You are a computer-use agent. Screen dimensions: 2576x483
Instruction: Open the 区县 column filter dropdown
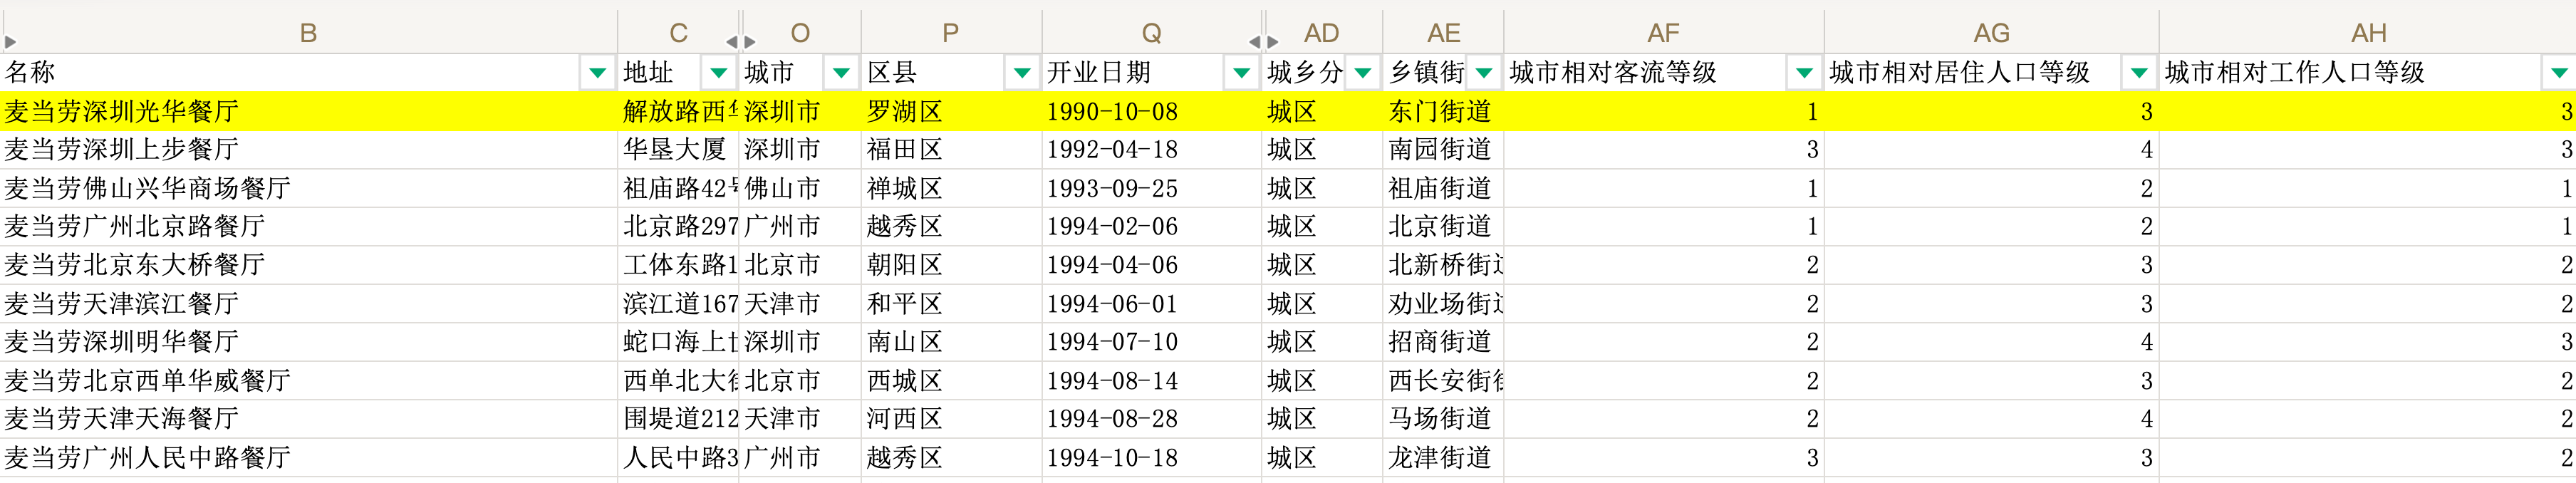[x=1022, y=72]
